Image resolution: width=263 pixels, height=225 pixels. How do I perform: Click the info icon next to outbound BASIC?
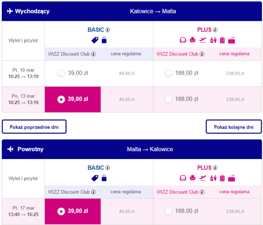(x=108, y=30)
